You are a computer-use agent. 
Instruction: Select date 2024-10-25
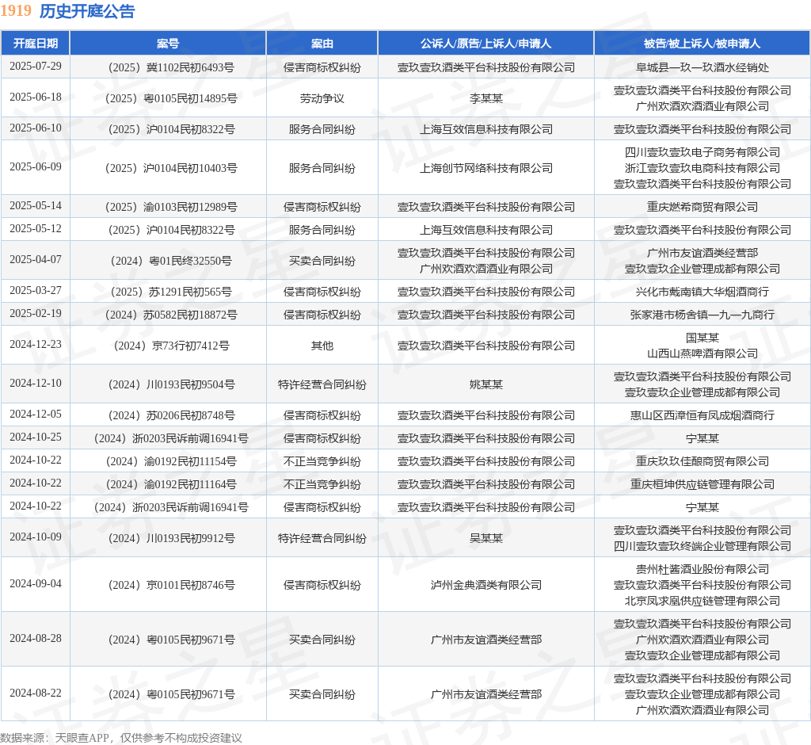35,437
